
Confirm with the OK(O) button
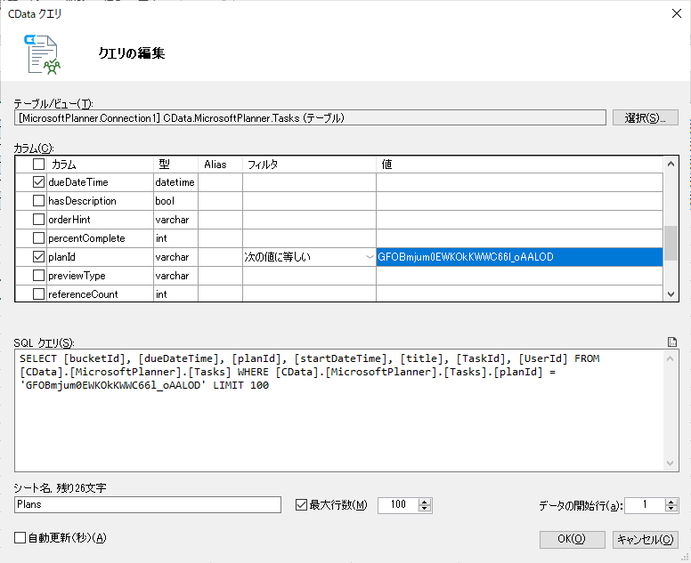(572, 539)
